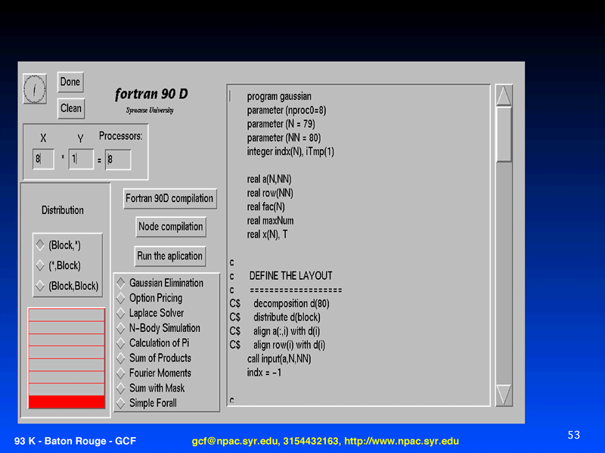Image resolution: width=605 pixels, height=453 pixels.
Task: Click the Clean button
Action: (x=71, y=108)
